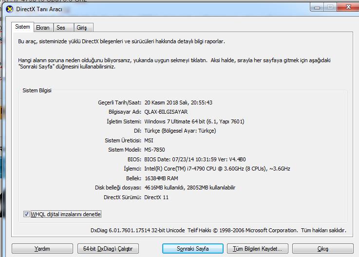Click the Bellek label

[x=133, y=178]
